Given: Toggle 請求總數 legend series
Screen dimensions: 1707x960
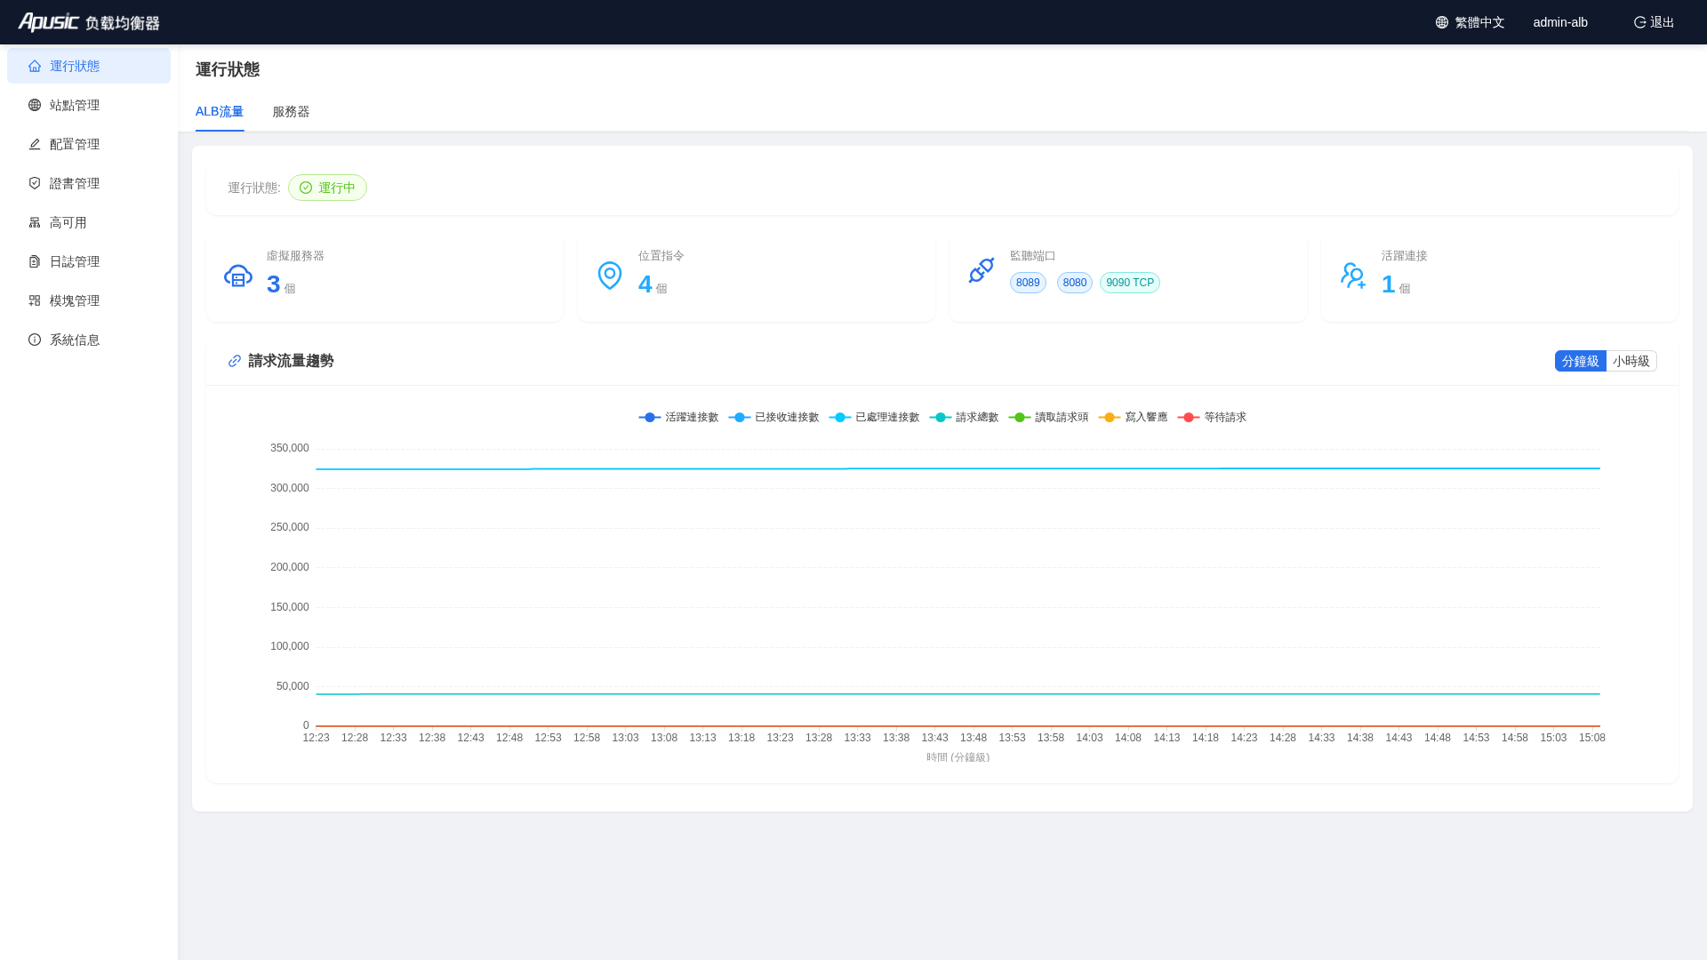Looking at the screenshot, I should pos(964,417).
